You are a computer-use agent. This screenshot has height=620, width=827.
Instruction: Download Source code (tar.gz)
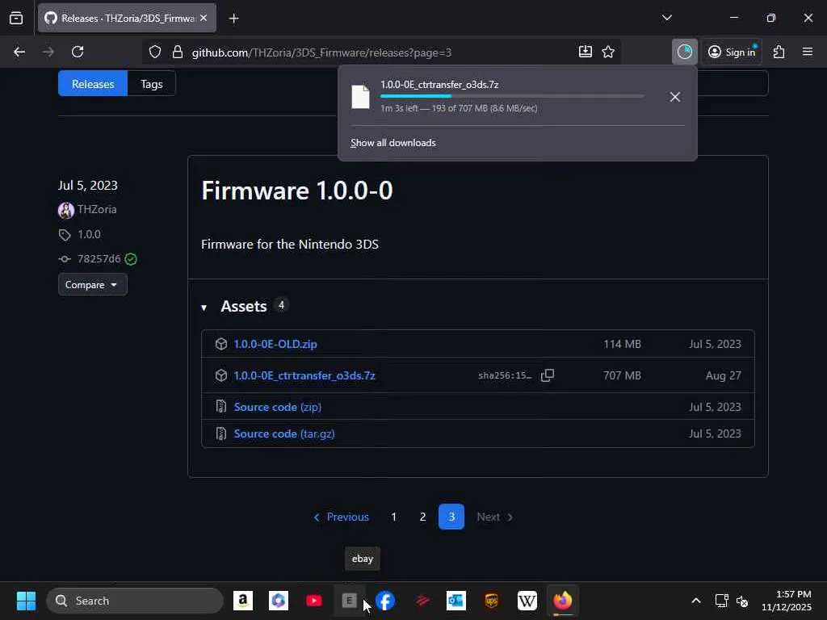(x=284, y=434)
